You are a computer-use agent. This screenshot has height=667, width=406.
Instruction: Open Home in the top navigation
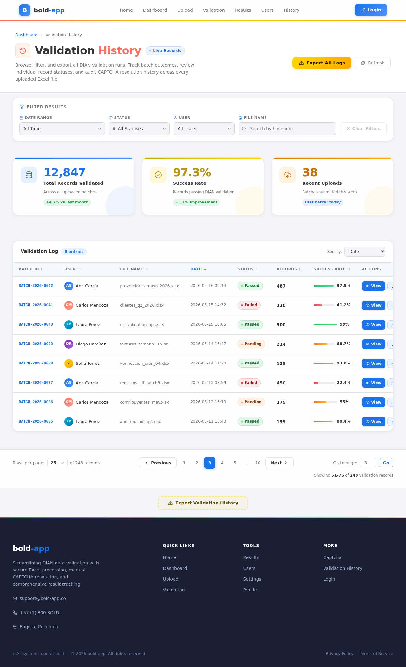click(x=126, y=10)
